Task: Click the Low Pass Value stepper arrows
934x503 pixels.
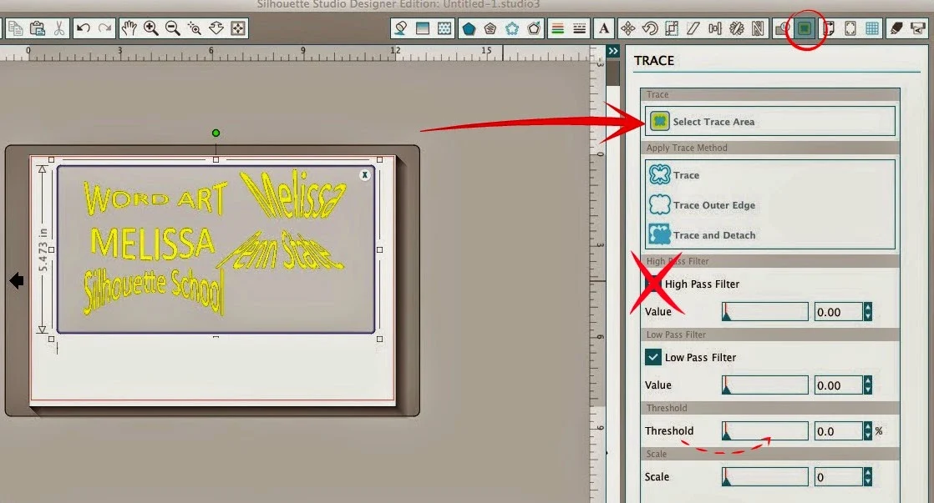Action: [867, 385]
